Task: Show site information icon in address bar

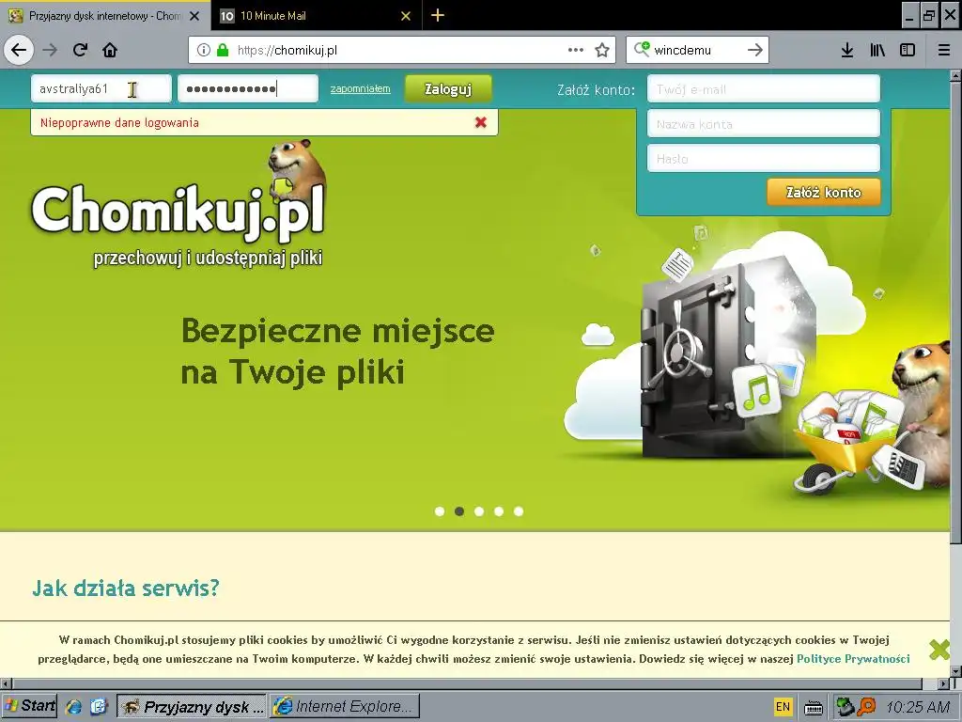Action: (x=204, y=50)
